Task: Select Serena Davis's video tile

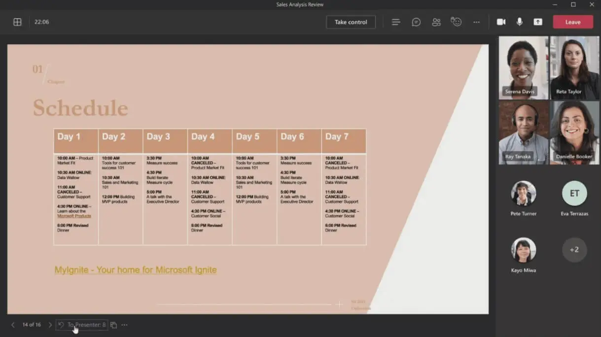Action: [x=523, y=67]
